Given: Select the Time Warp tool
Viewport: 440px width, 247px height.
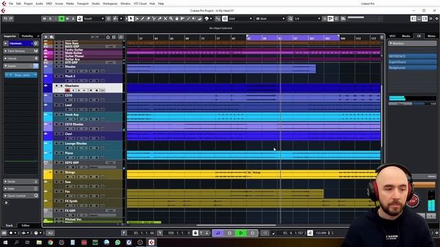Looking at the screenshot, I should click(x=182, y=19).
